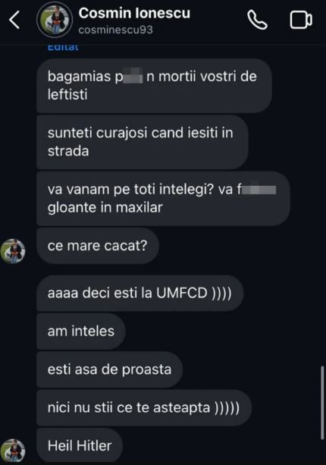Select 'esti asa de proasta' message
The height and width of the screenshot is (465, 326).
click(109, 369)
